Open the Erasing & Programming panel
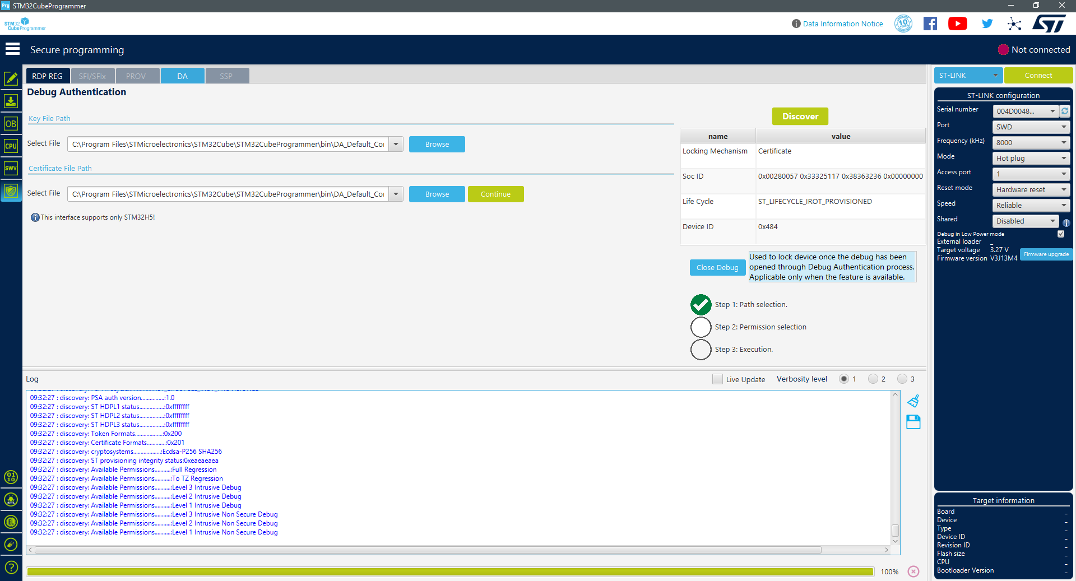Screen dimensions: 1076x581 tap(11, 101)
